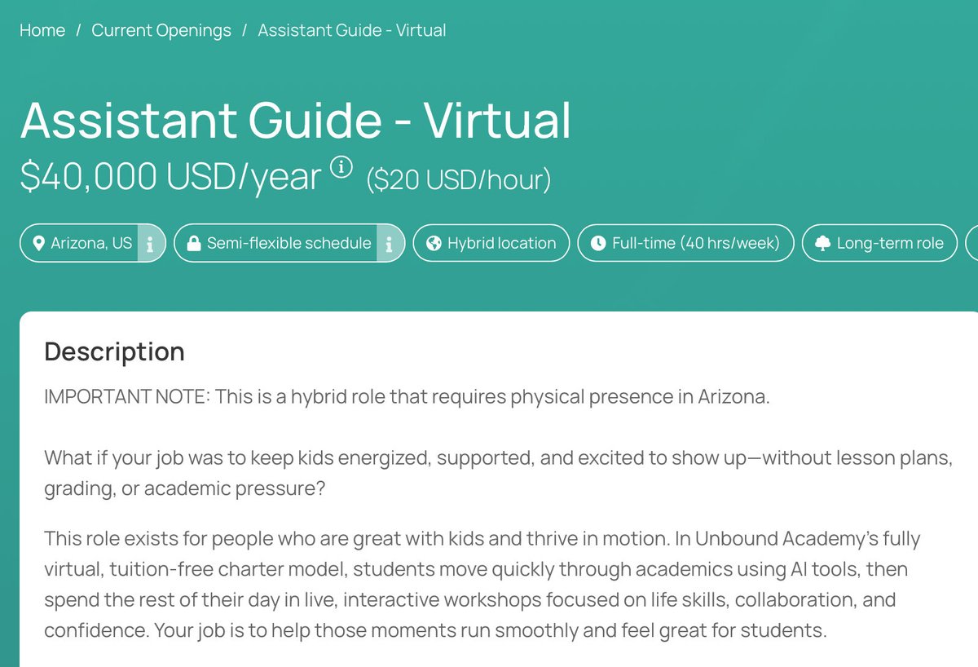Click the globe icon on Hybrid location
Screen dimensions: 978x667
(434, 243)
